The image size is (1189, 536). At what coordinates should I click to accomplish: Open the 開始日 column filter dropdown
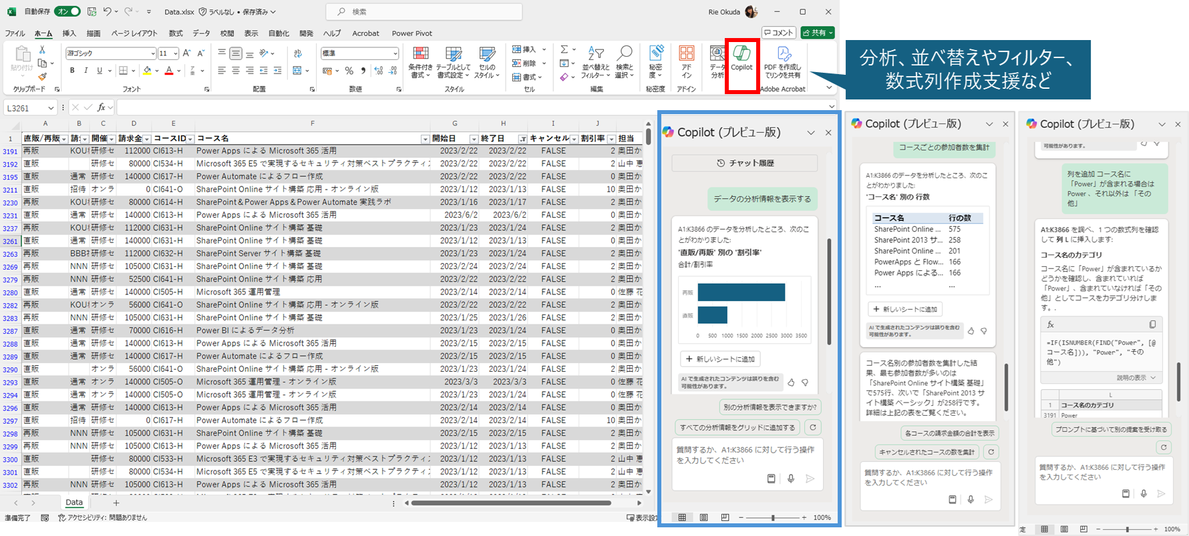(x=474, y=139)
